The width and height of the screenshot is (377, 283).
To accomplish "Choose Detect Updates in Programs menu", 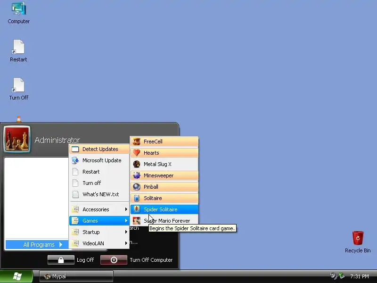I will click(x=99, y=149).
